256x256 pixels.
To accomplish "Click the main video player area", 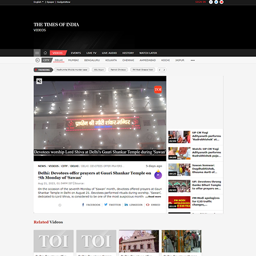I will (100, 118).
